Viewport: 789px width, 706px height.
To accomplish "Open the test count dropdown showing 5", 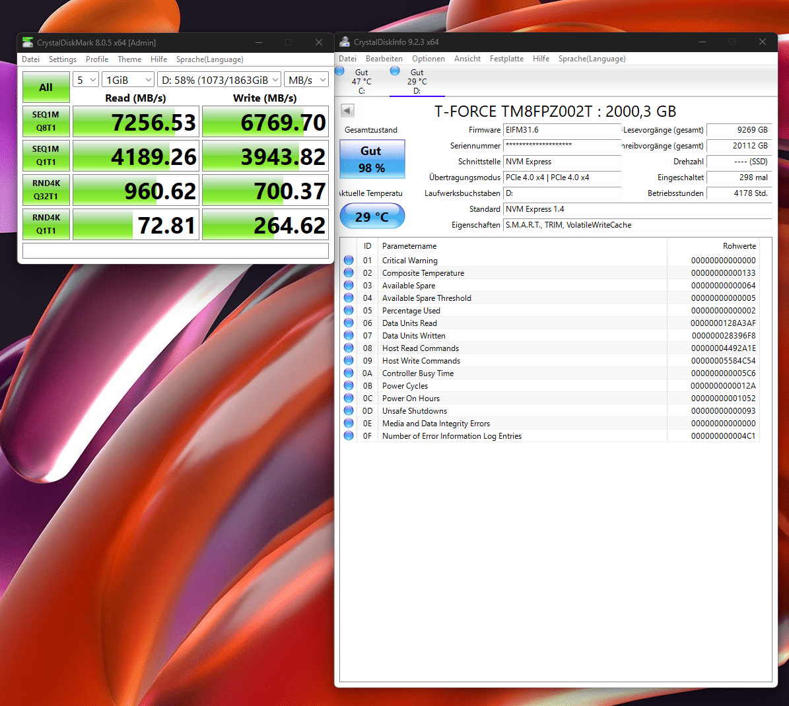I will (86, 80).
